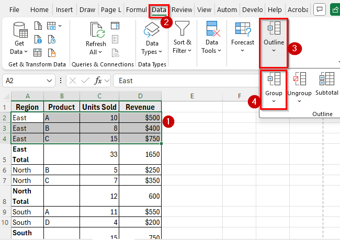The image size is (340, 240).
Task: Click the Sort & Filter funnel icon
Action: point(182,28)
